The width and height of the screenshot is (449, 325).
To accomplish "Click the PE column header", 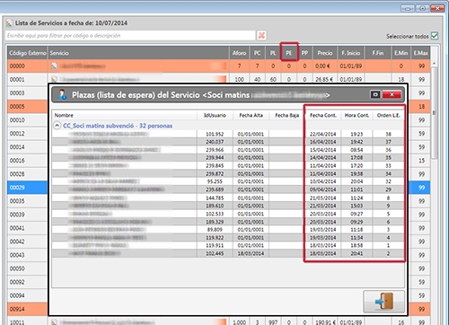I will 289,53.
